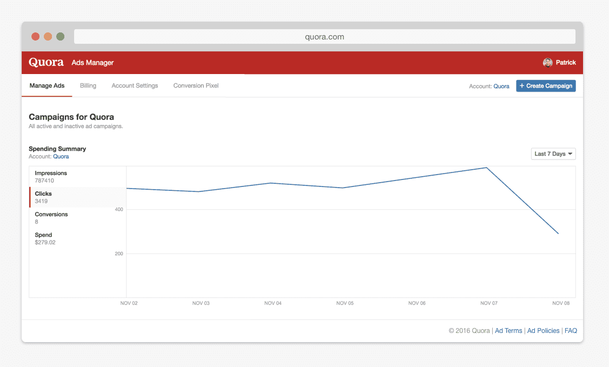Open the Manage Ads tab
The width and height of the screenshot is (609, 367).
pos(47,86)
